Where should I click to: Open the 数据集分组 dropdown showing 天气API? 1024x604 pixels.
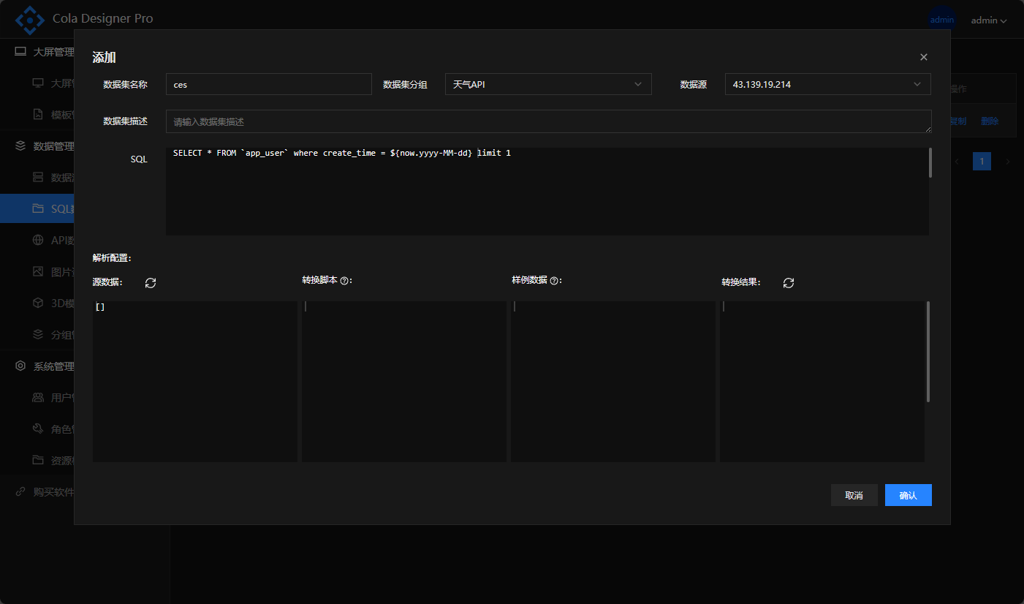pyautogui.click(x=548, y=85)
